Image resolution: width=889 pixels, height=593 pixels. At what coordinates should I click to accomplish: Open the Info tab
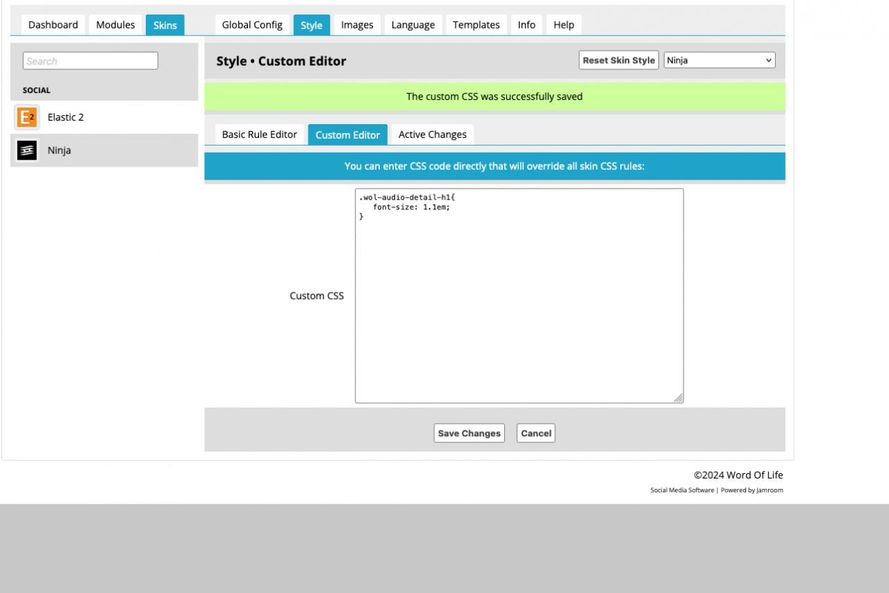pyautogui.click(x=526, y=25)
